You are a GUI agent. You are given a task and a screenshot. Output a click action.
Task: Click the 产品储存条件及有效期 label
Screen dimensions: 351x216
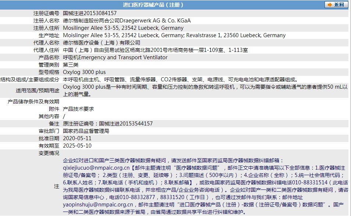coord(33,102)
